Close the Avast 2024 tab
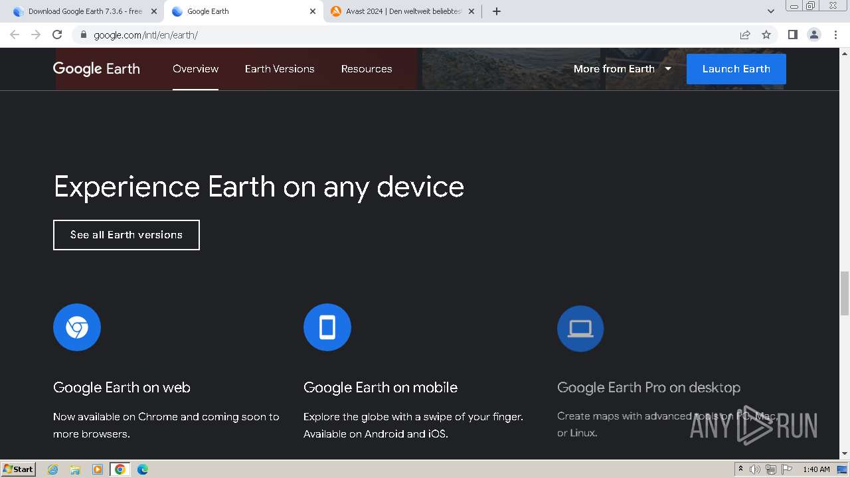850x478 pixels. pyautogui.click(x=471, y=11)
